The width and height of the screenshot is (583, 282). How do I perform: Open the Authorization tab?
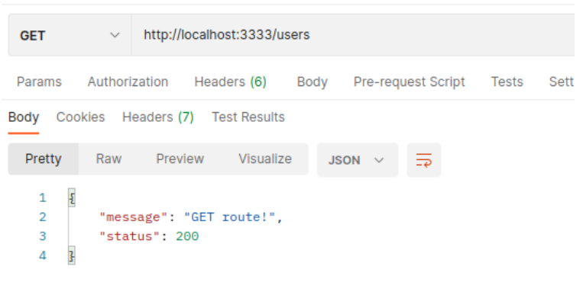(x=128, y=82)
